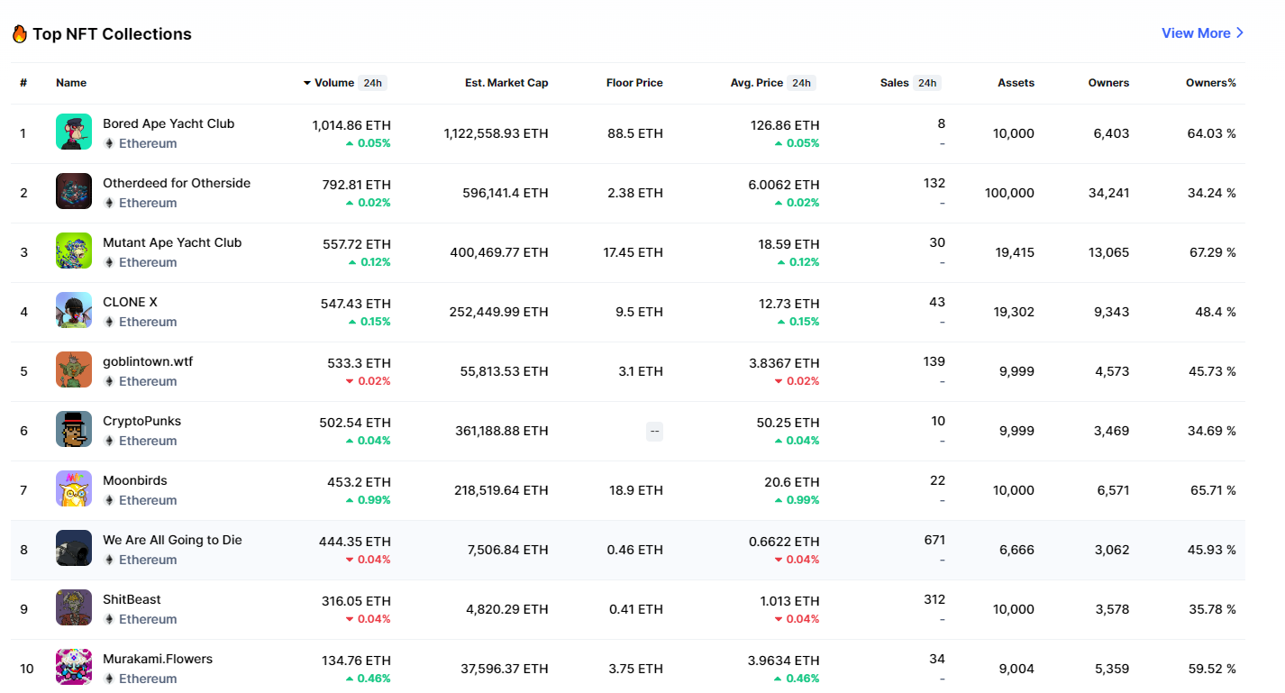The image size is (1285, 693).
Task: Click the 1,014.86 ETH volume value
Action: 351,125
